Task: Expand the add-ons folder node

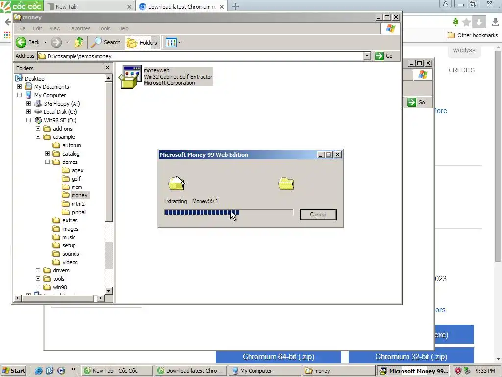Action: 38,129
